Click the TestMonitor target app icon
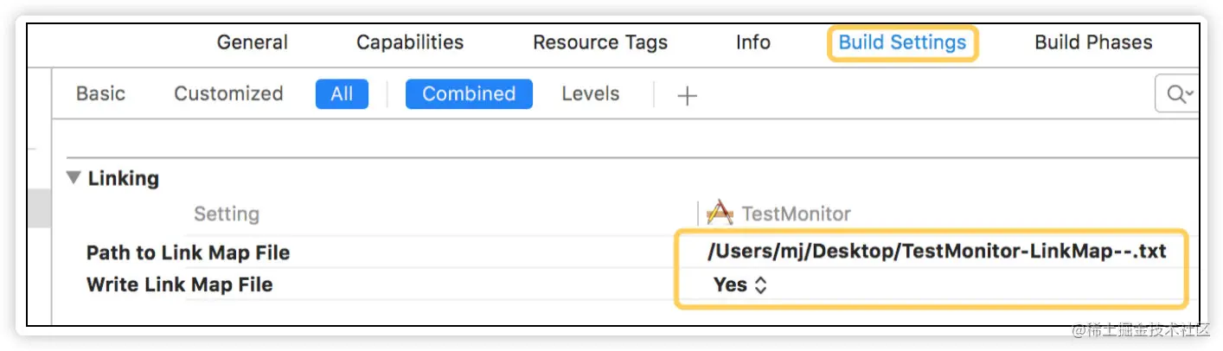Image resolution: width=1223 pixels, height=351 pixels. tap(720, 213)
